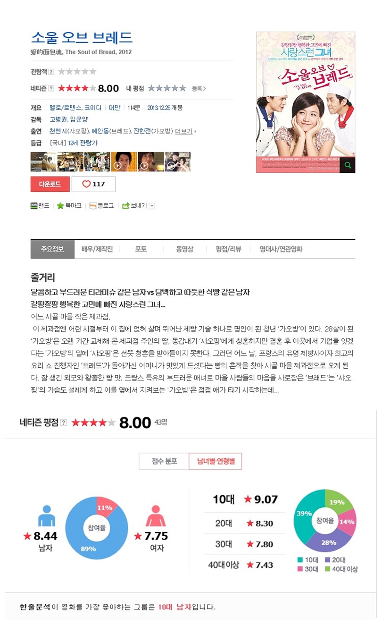Image resolution: width=382 pixels, height=625 pixels.
Task: Click the red 다운로드 button
Action: (x=50, y=184)
